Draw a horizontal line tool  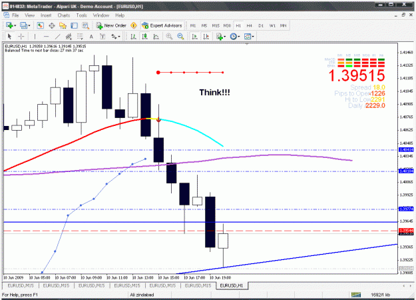[x=46, y=37]
